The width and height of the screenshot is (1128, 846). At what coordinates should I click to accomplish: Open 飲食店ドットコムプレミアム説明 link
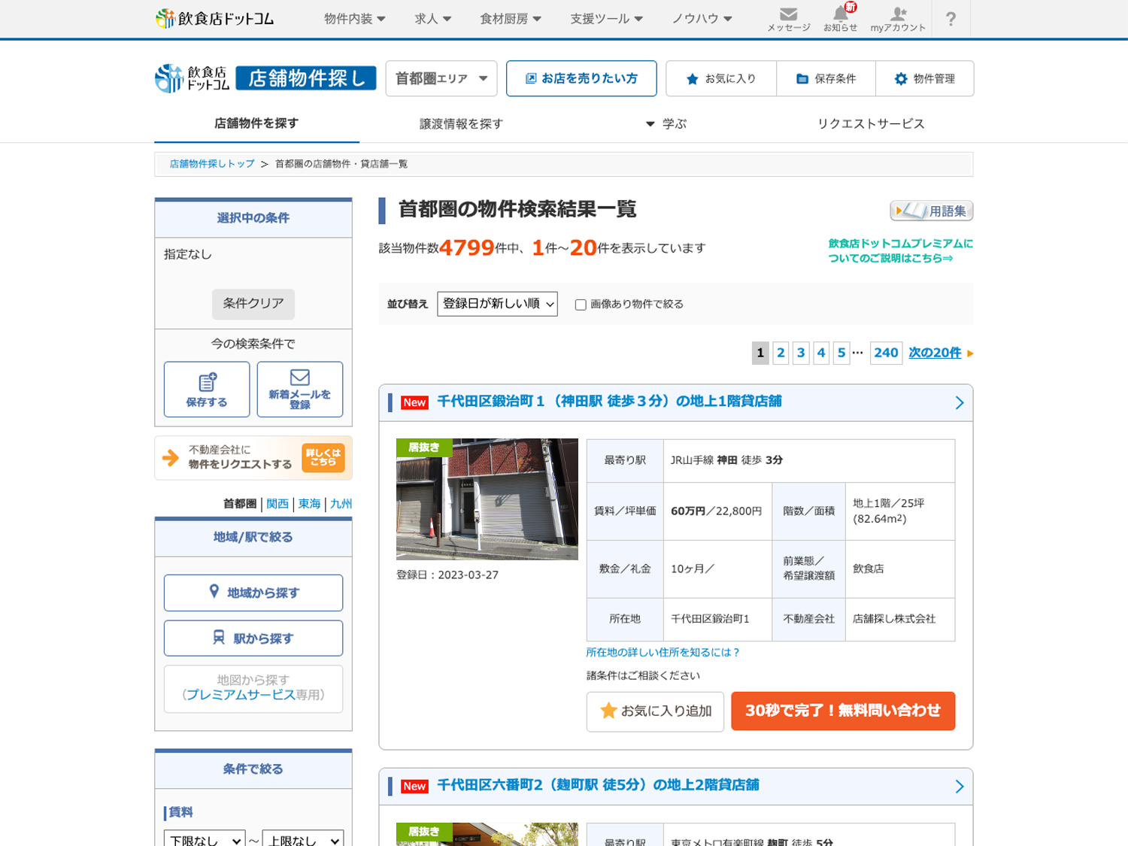[x=900, y=250]
